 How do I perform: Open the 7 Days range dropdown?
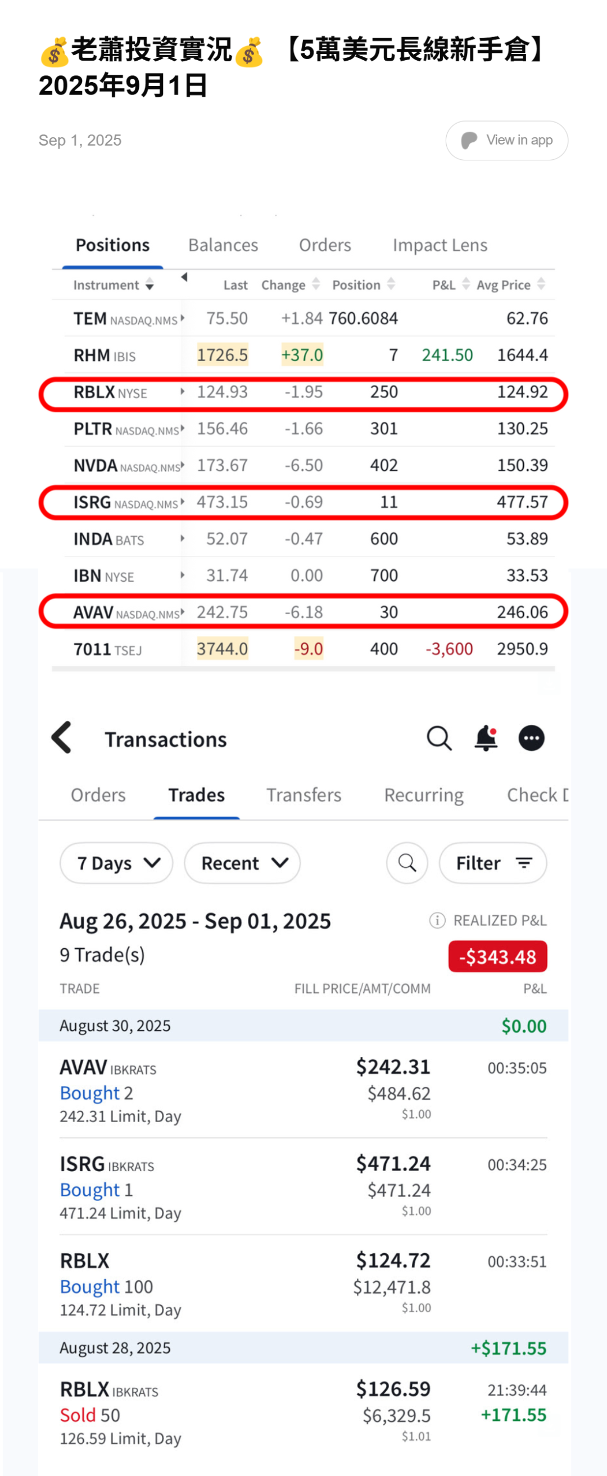coord(116,862)
